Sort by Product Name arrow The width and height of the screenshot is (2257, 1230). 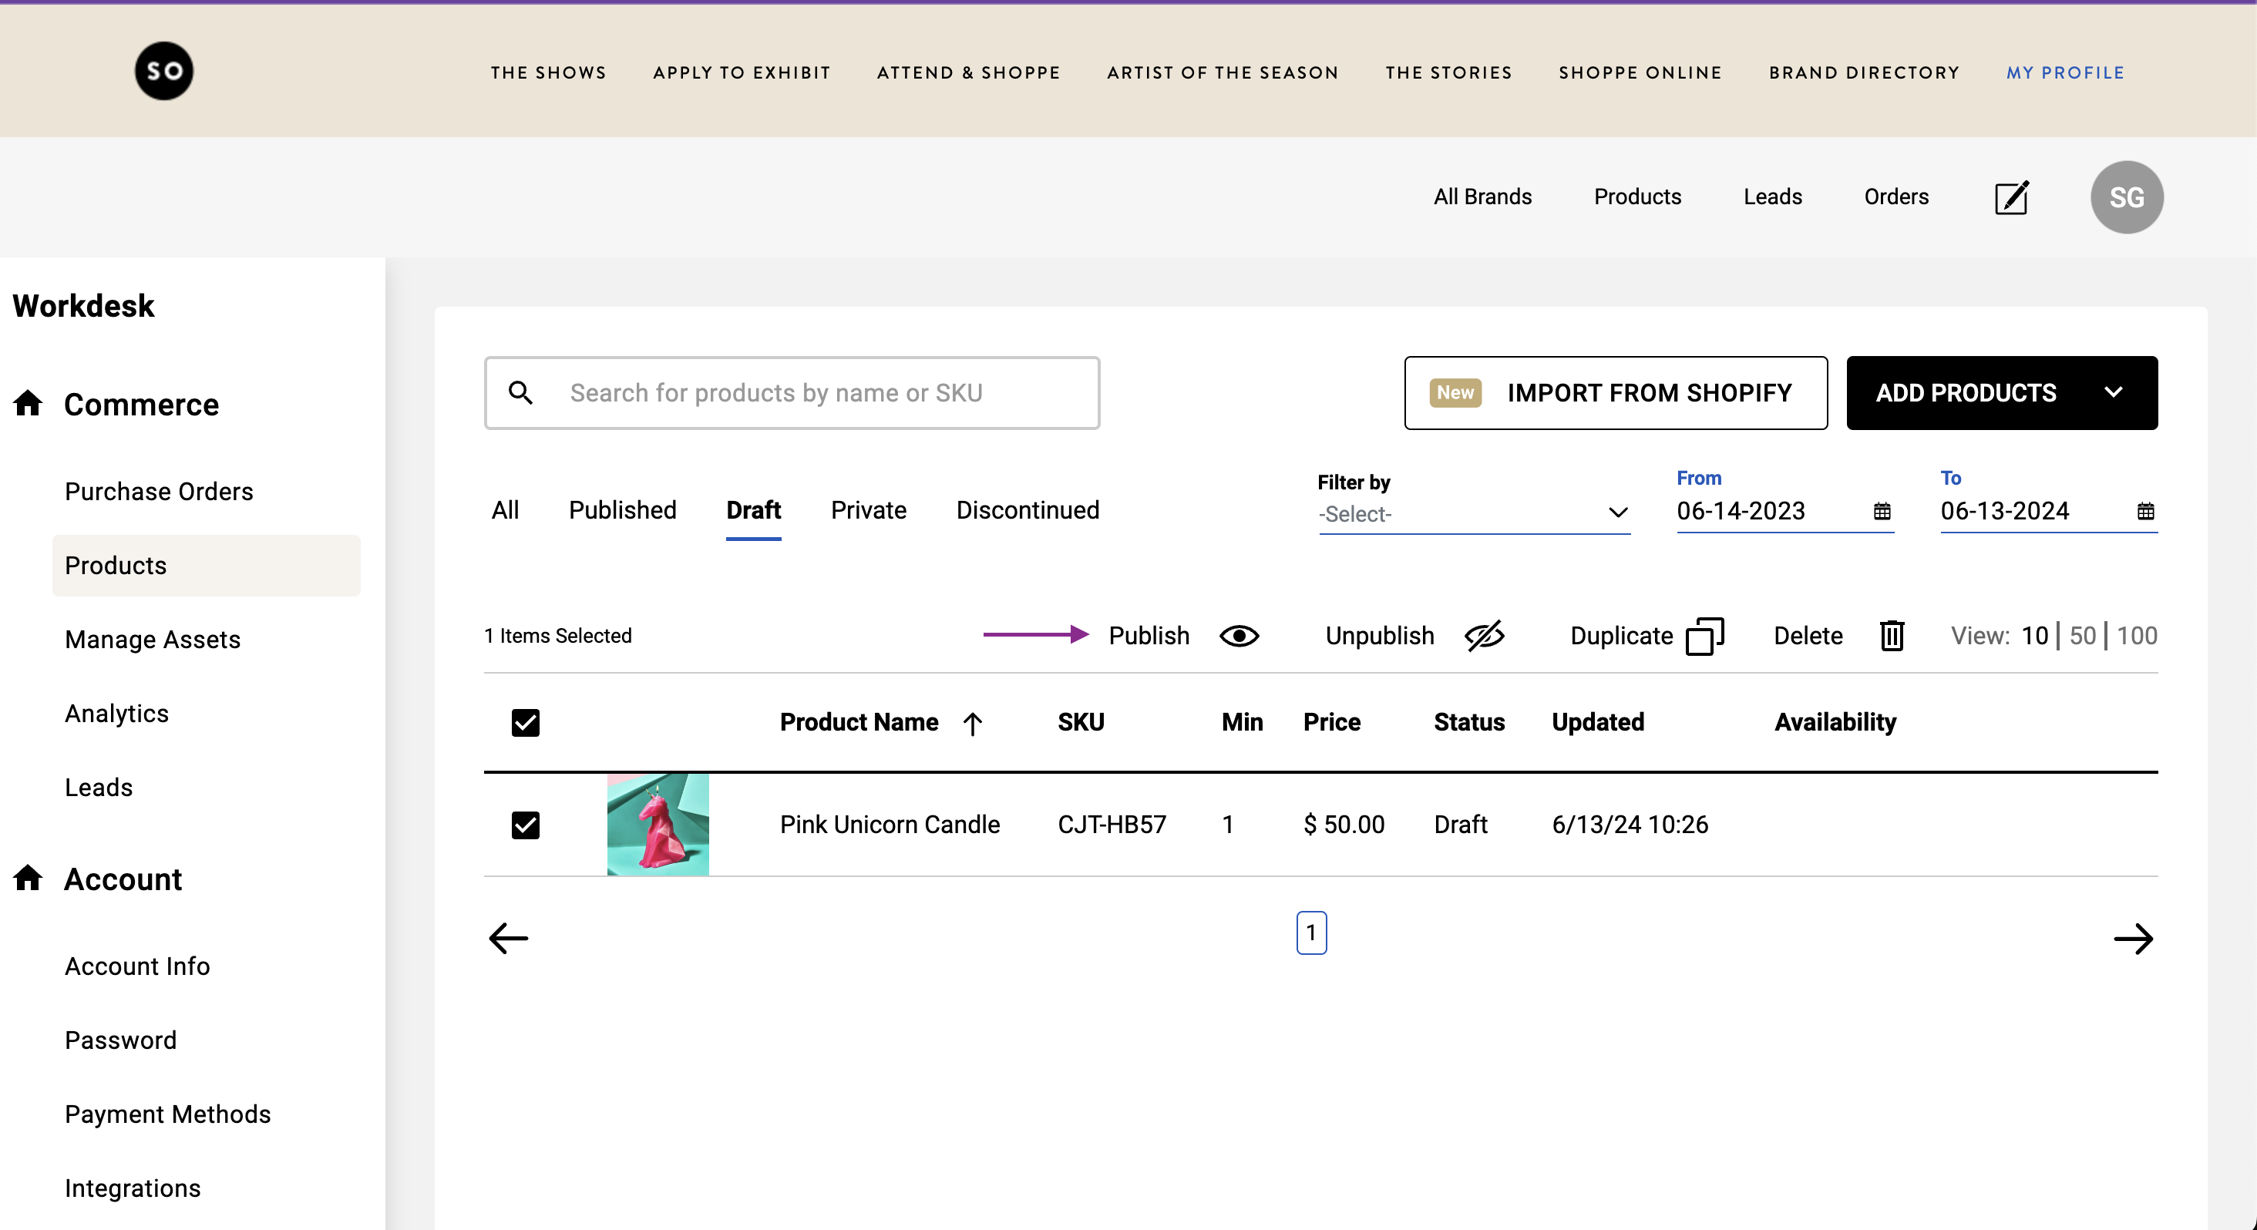[x=972, y=724]
